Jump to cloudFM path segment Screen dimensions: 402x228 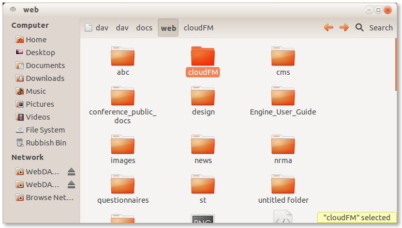pos(199,28)
